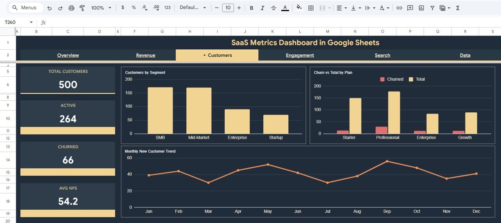Image resolution: width=501 pixels, height=223 pixels.
Task: Toggle Bold formatting
Action: click(251, 8)
